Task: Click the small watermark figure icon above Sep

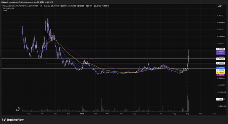Action: coord(17,109)
